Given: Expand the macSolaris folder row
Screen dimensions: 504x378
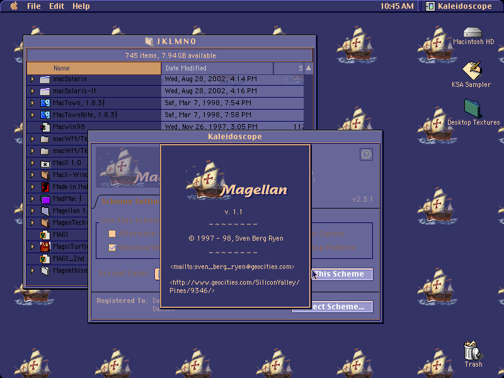Looking at the screenshot, I should coord(33,79).
